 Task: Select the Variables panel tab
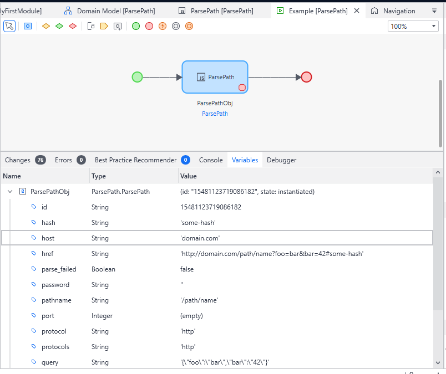pyautogui.click(x=245, y=160)
